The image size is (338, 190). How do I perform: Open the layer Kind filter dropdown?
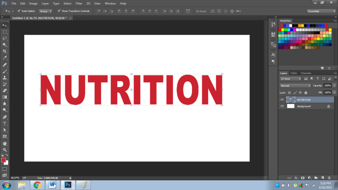click(291, 79)
